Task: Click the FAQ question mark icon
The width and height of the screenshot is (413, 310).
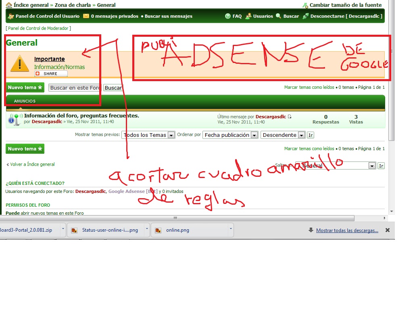Action: (228, 16)
